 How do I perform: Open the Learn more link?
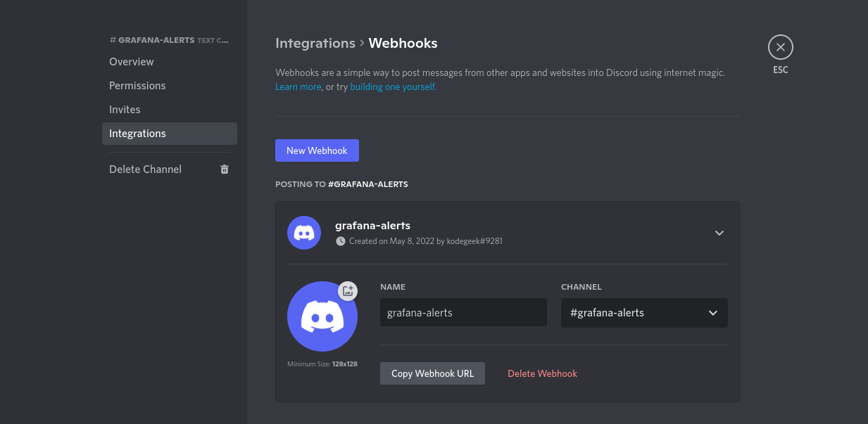pos(298,86)
